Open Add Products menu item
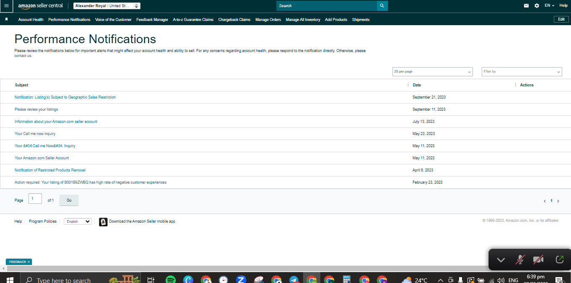571x283 pixels. pos(336,20)
